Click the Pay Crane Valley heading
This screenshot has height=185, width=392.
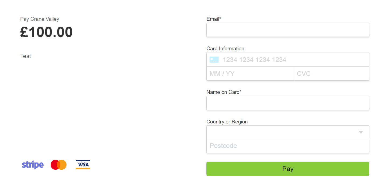tap(40, 19)
